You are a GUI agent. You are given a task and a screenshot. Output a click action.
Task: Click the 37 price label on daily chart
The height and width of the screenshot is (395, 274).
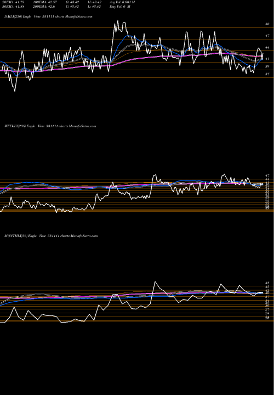[267, 74]
